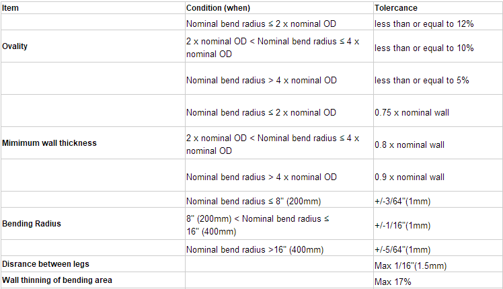
Task: Select the Tolercance column header
Action: [x=396, y=8]
